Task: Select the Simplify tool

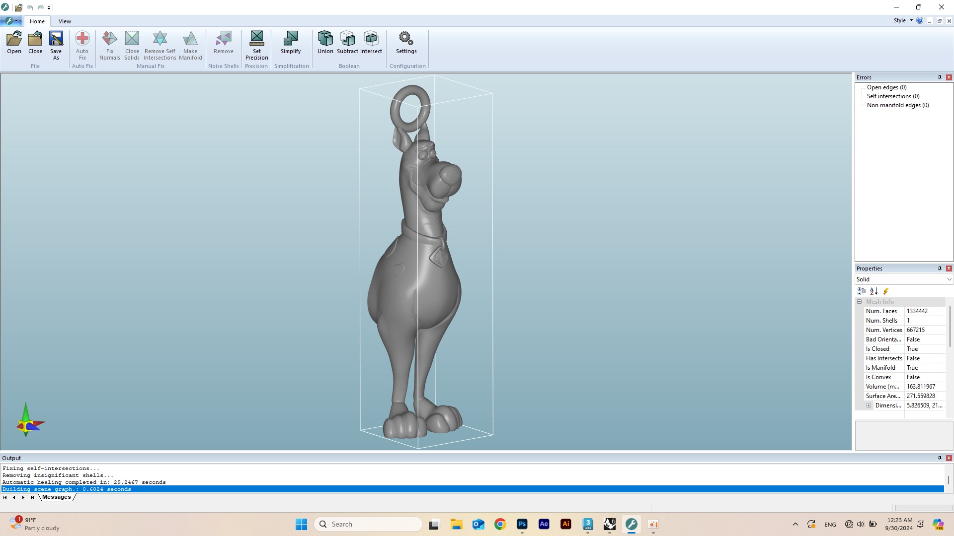Action: [291, 43]
